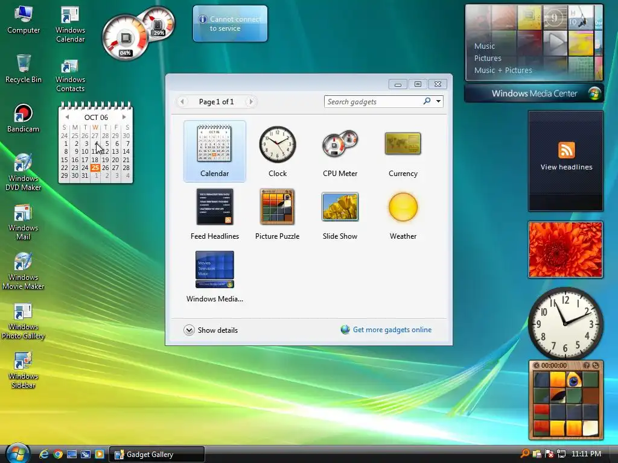
Task: Click the 11:11 PM taskbar clock
Action: tap(586, 454)
